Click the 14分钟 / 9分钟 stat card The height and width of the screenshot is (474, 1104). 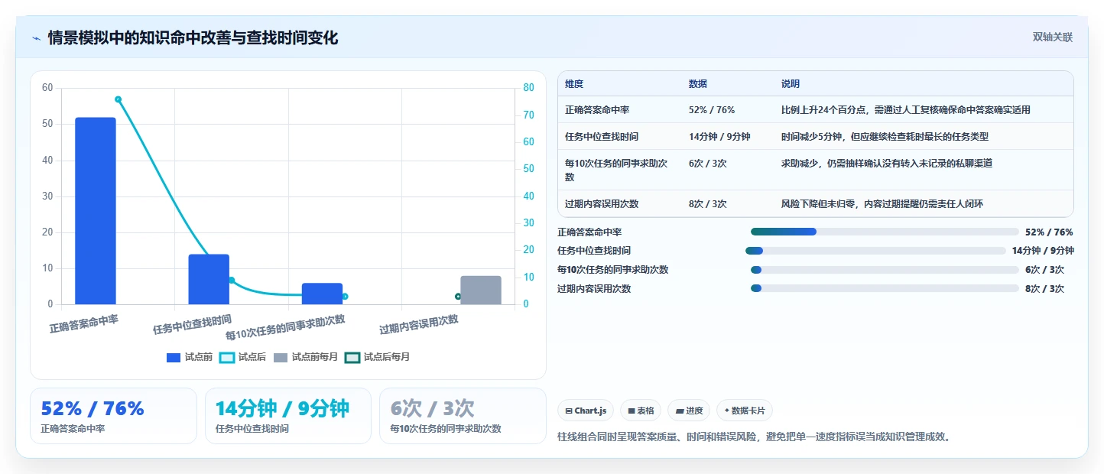tap(288, 416)
